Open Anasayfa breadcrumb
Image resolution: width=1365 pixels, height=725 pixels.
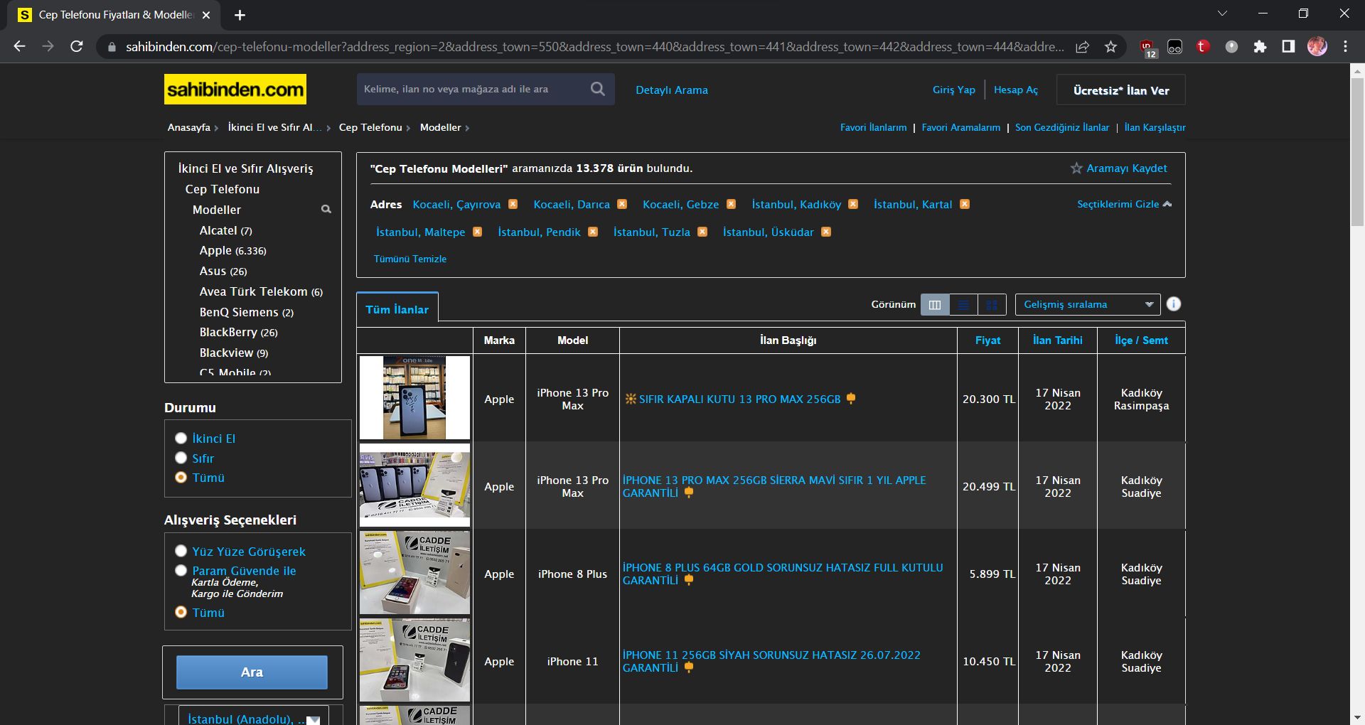[188, 127]
